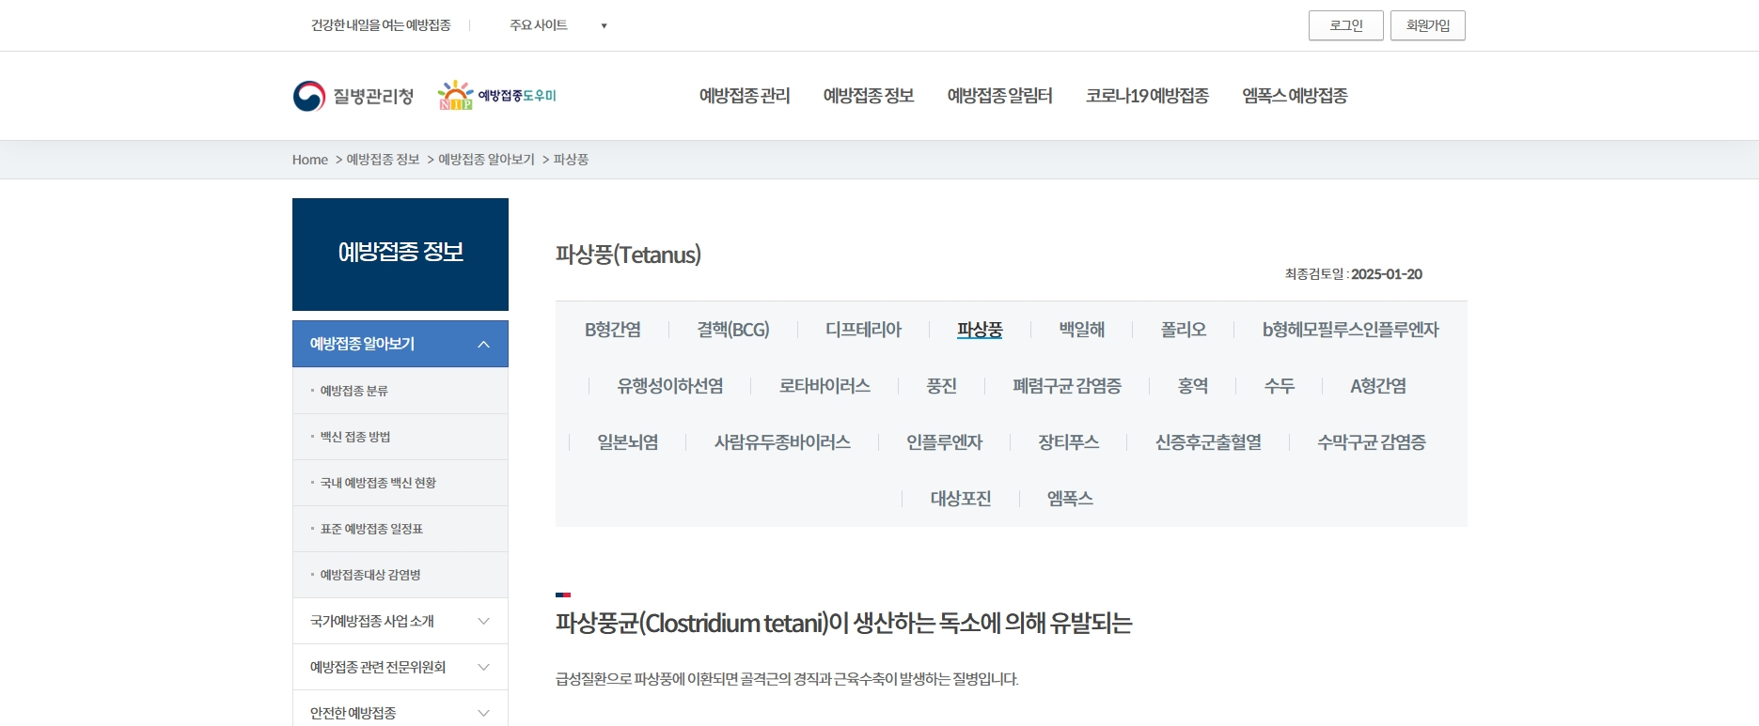This screenshot has height=726, width=1759.
Task: Select the 장티푸스 disease tab
Action: [x=1069, y=442]
